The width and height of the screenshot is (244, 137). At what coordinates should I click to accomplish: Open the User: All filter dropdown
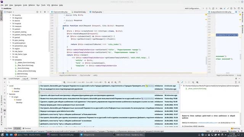[x=81, y=82]
